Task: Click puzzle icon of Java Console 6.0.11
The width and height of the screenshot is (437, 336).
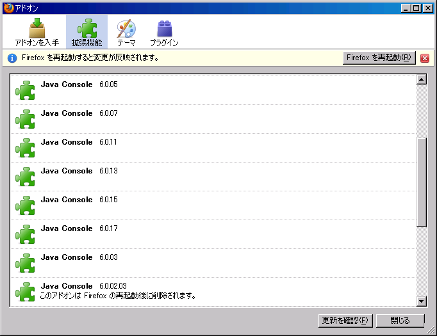Action: (x=26, y=148)
